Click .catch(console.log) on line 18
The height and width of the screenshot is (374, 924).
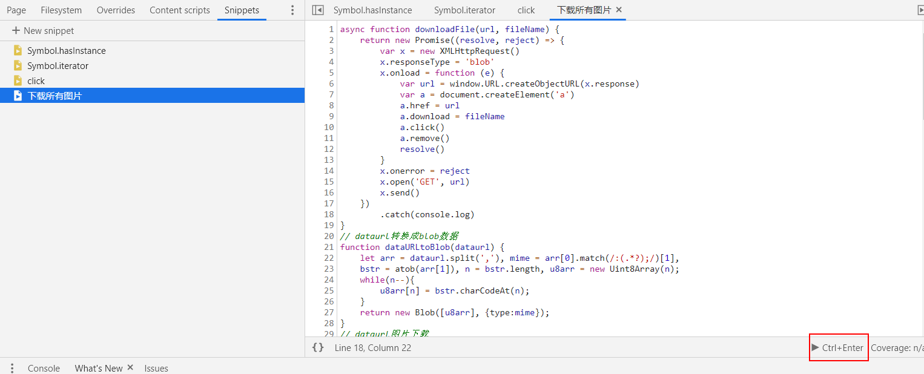(427, 214)
